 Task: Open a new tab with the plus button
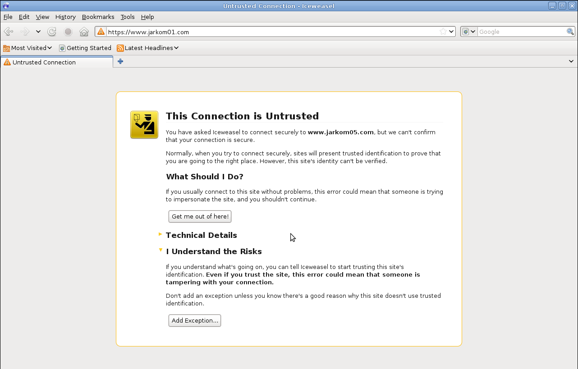point(120,61)
